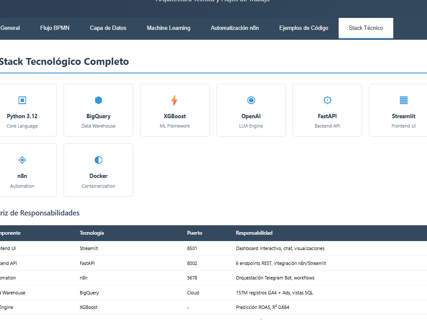Click the XGBoost lightning bolt icon
427x320 pixels.
point(175,100)
